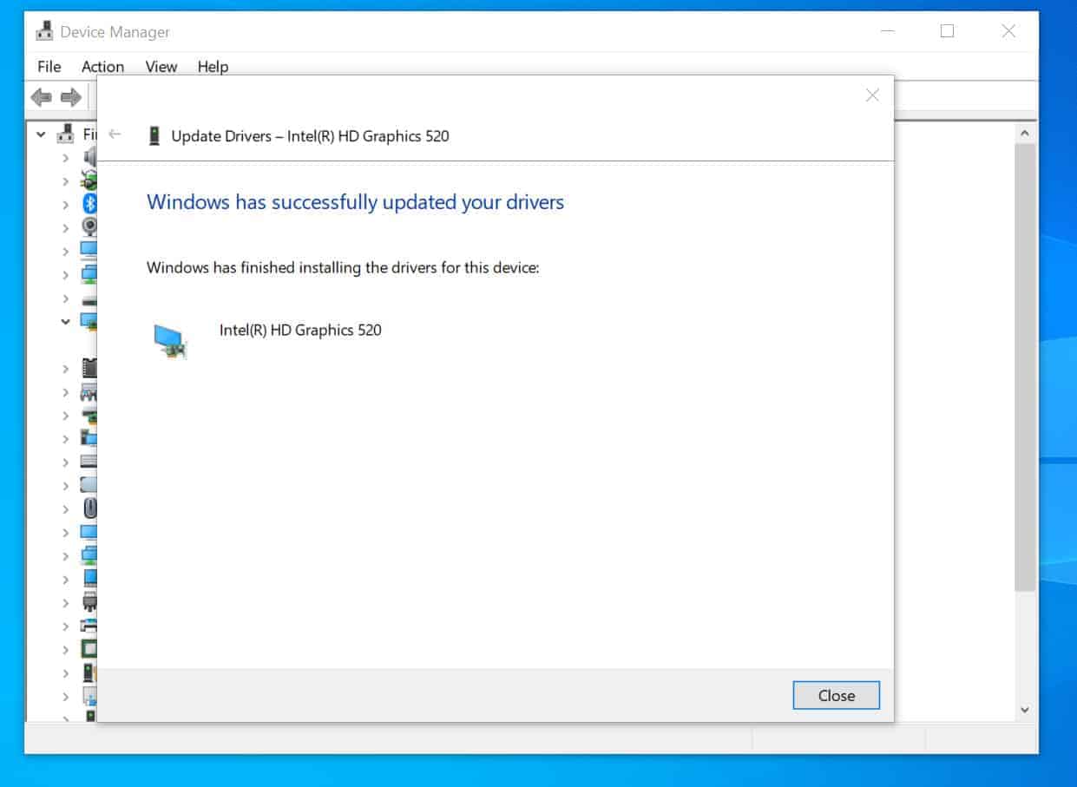The image size is (1077, 787).
Task: Select the battery plug icon in the tree
Action: 89,180
